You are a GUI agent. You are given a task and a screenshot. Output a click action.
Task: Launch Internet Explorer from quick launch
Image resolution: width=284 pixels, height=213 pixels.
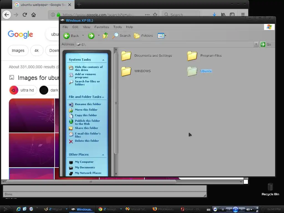coord(19,209)
